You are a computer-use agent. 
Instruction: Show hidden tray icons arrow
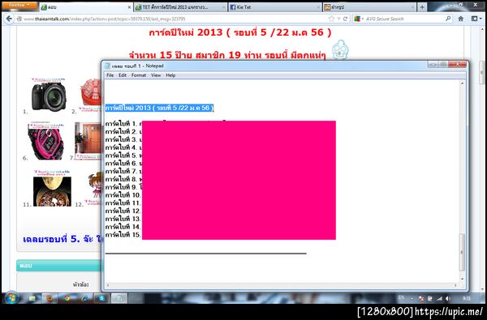(412, 299)
